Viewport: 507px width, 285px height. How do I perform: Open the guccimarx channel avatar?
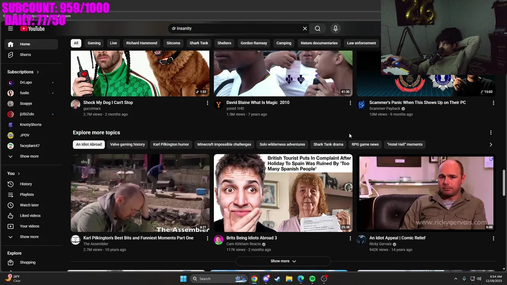76,104
